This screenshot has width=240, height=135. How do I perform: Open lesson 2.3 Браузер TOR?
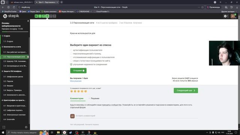pyautogui.click(x=15, y=61)
